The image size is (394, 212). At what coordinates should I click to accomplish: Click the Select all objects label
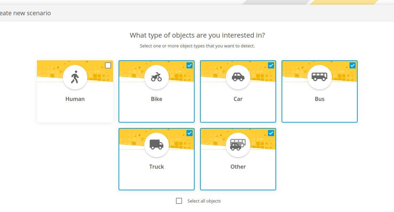pos(204,201)
